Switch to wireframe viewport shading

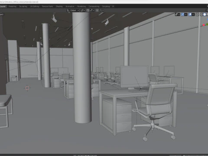pyautogui.click(x=201, y=14)
